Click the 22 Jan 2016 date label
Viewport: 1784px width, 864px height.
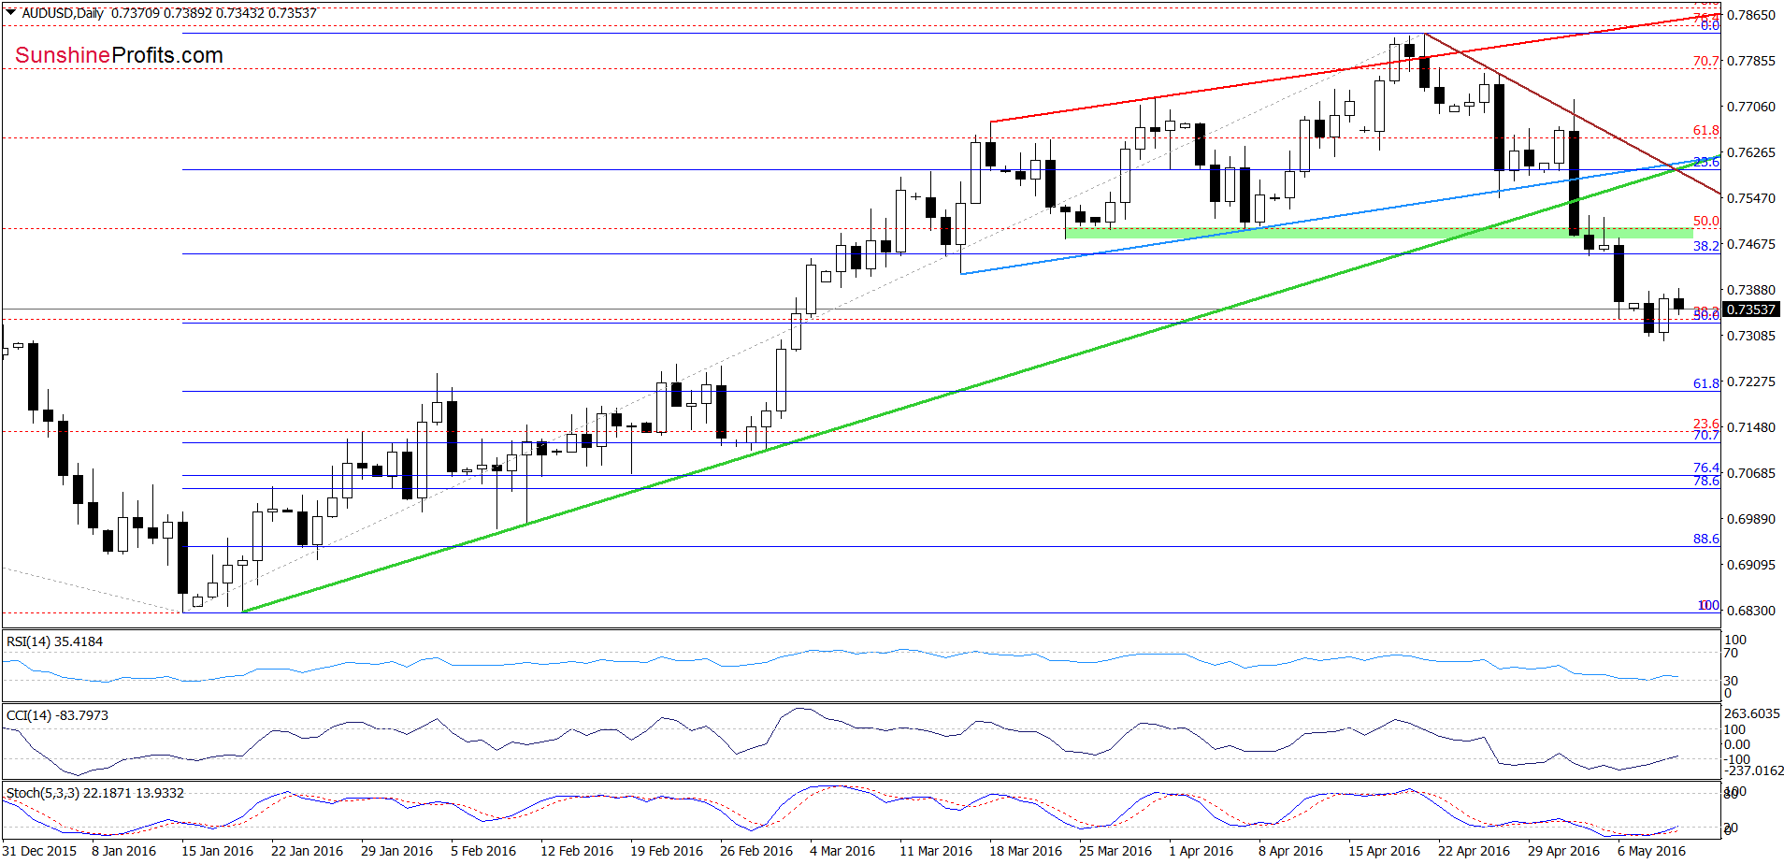pyautogui.click(x=307, y=851)
